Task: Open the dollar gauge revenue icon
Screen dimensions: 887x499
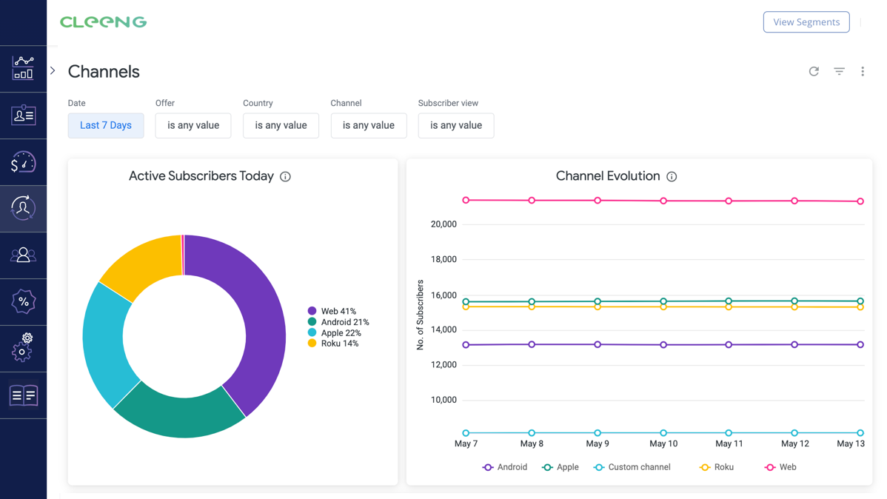Action: point(23,162)
